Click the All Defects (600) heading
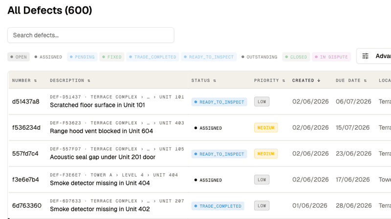This screenshot has height=219, width=391. coord(50,10)
